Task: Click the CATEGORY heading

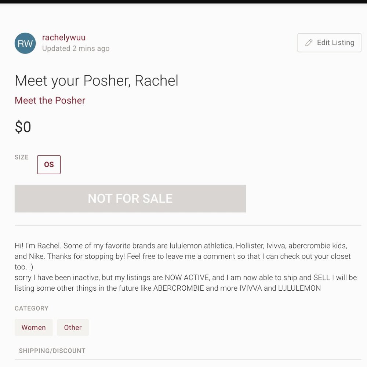Action: click(32, 308)
